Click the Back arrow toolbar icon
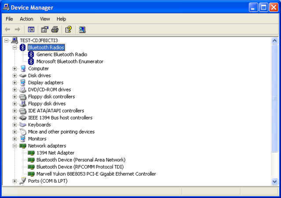 tap(7, 29)
